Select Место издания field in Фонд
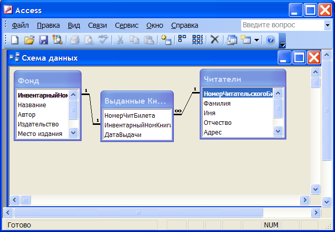 pos(42,134)
